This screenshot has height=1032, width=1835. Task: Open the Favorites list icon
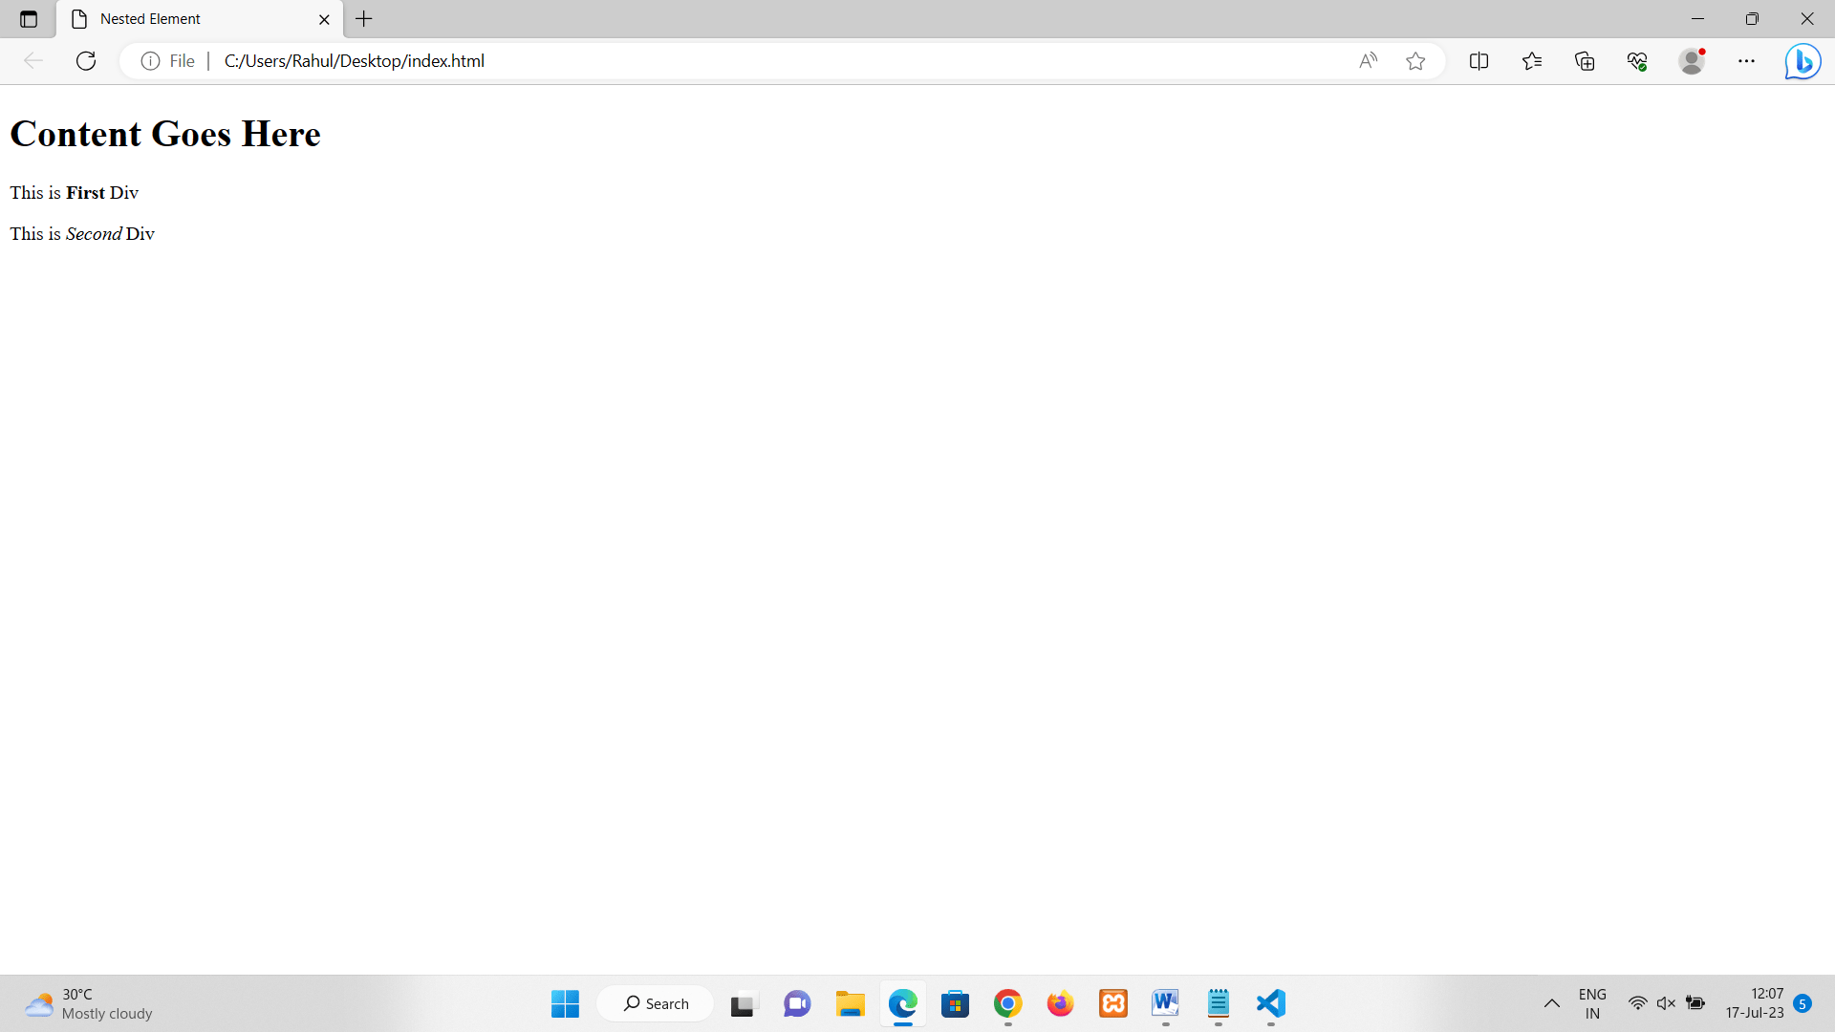pyautogui.click(x=1532, y=61)
